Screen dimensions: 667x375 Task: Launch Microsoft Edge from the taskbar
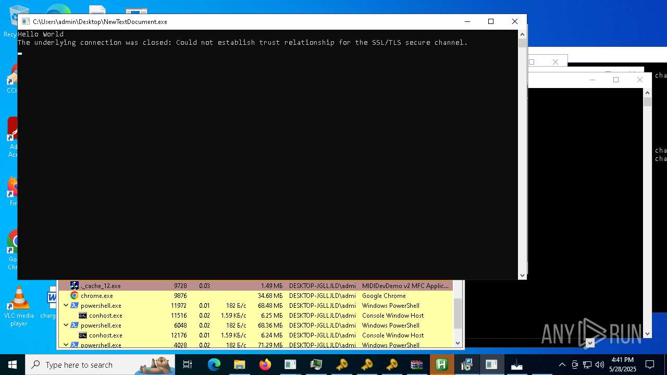click(x=214, y=365)
